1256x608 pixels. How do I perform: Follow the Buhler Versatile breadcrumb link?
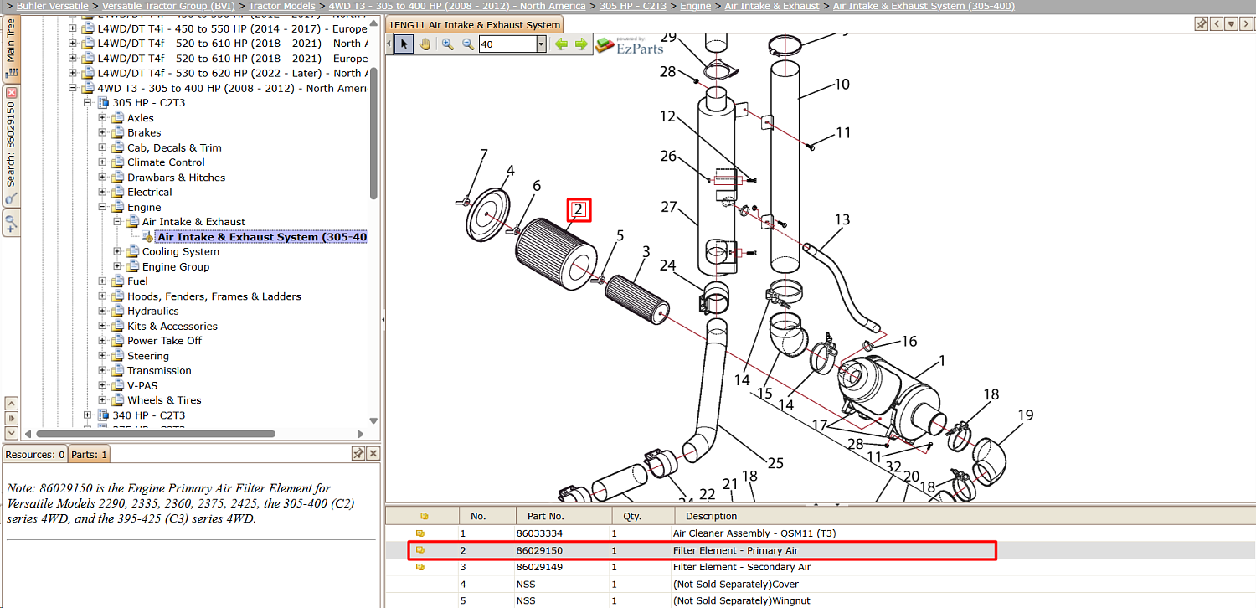tap(52, 6)
